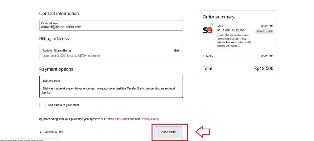
Task: Click the Order summary heading
Action: click(x=218, y=17)
